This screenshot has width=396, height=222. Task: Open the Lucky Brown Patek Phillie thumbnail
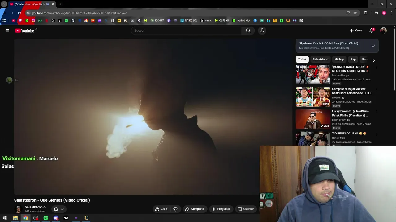click(313, 119)
